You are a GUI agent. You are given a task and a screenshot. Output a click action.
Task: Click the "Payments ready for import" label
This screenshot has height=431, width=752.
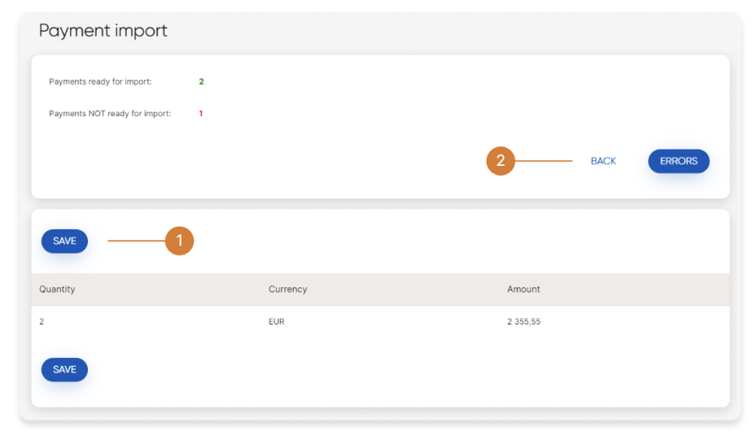point(100,81)
